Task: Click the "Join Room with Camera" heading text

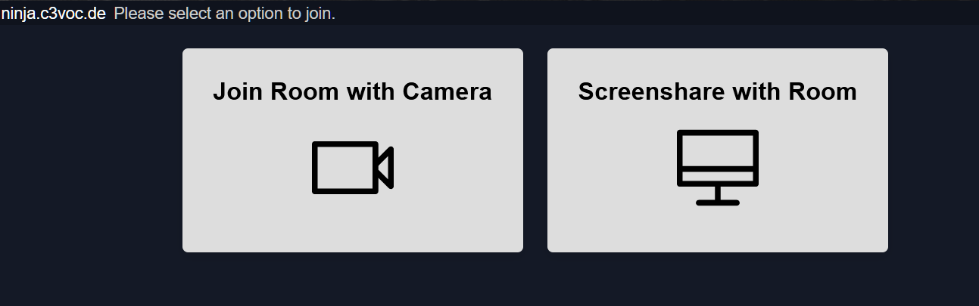Action: click(x=352, y=91)
